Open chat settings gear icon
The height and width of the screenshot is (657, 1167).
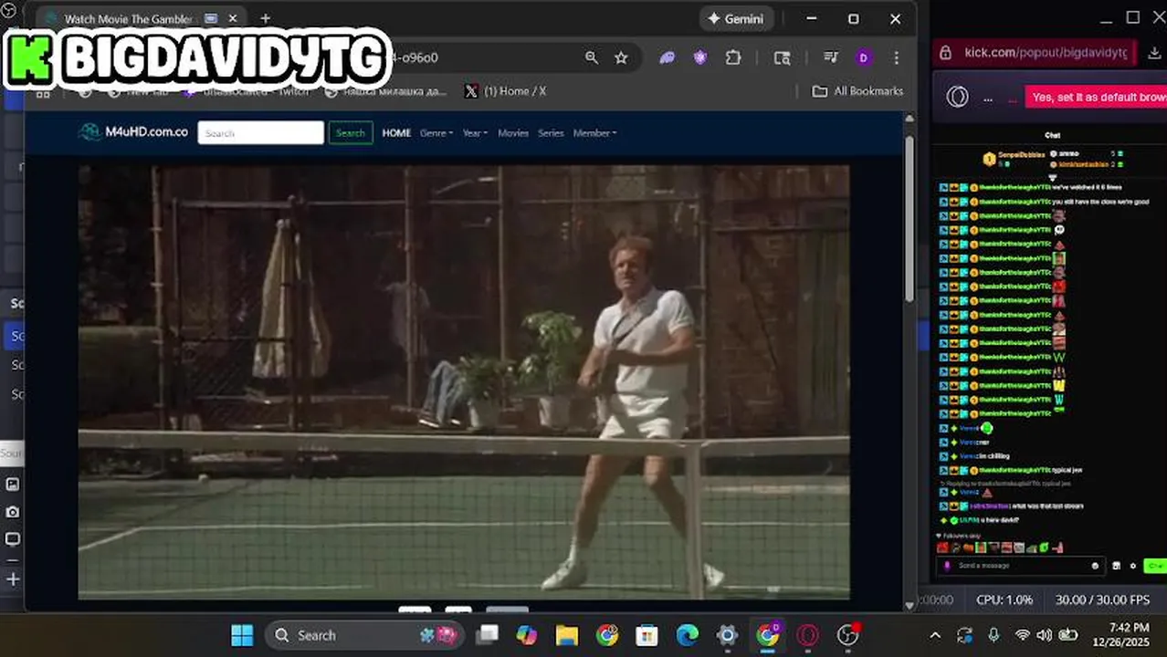(x=1133, y=566)
